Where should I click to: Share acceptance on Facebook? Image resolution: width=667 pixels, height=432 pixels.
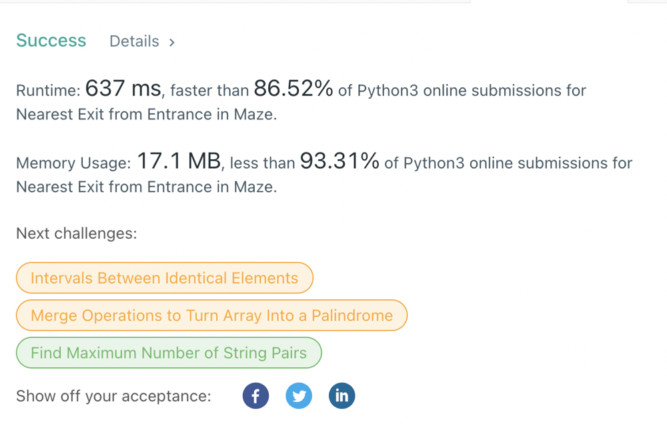click(255, 396)
